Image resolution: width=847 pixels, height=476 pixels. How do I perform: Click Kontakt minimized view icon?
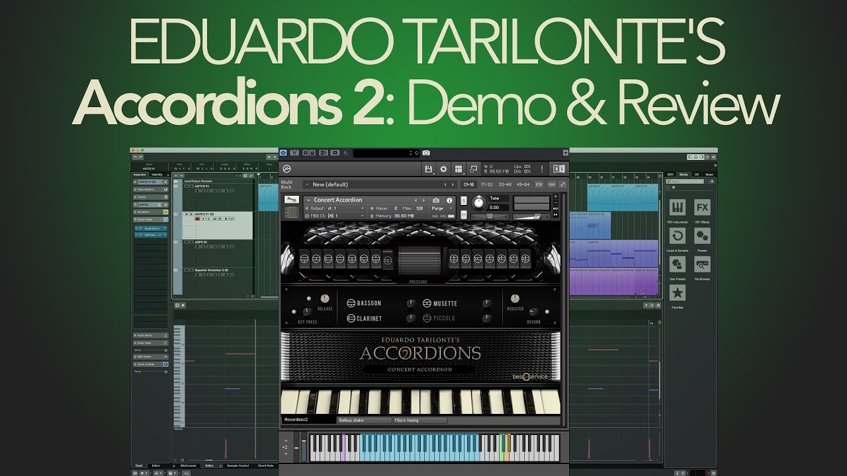474,169
